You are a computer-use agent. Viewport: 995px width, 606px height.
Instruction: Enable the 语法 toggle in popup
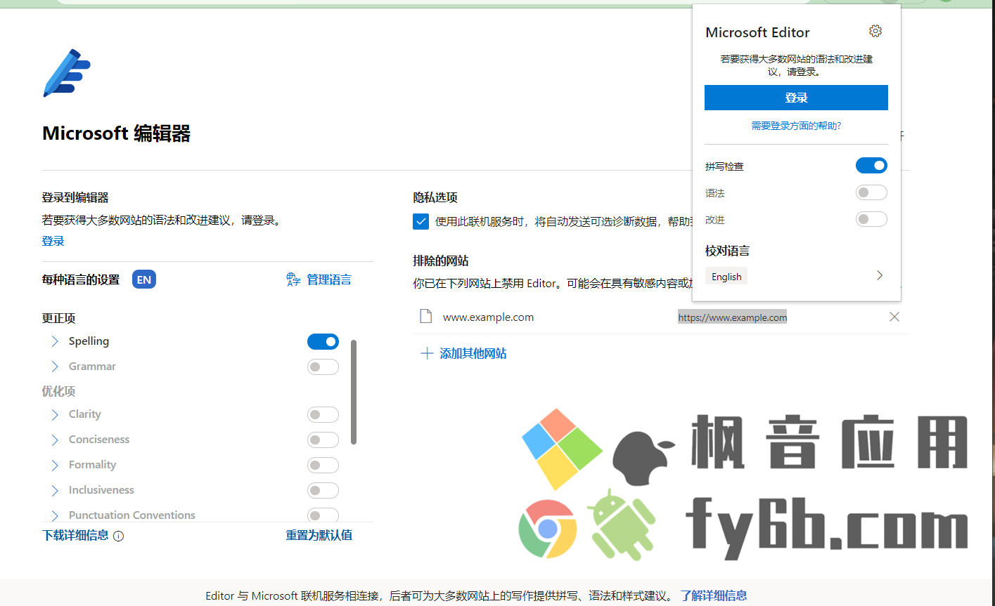(x=871, y=192)
